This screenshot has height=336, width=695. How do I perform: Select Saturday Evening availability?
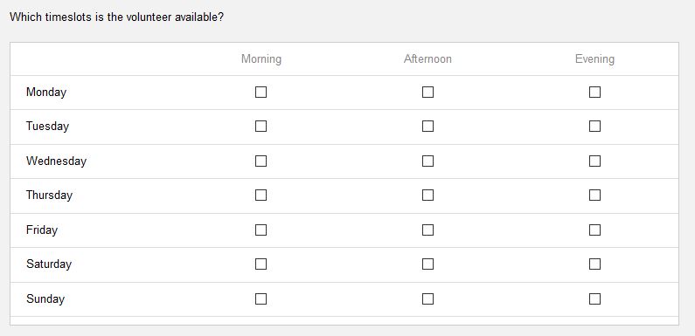tap(594, 264)
